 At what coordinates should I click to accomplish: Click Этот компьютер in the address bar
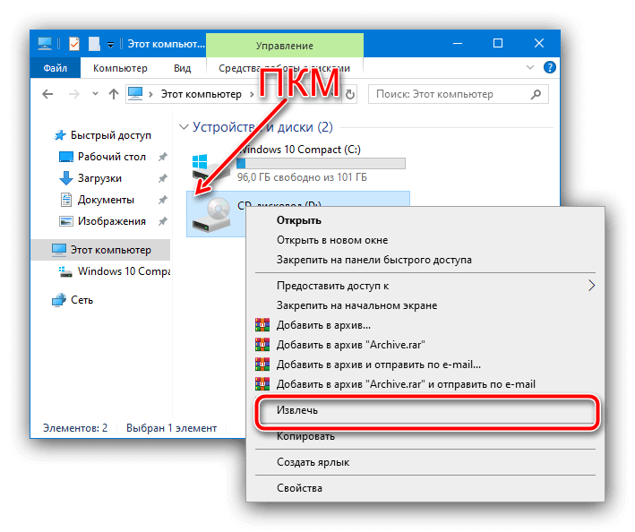[201, 94]
